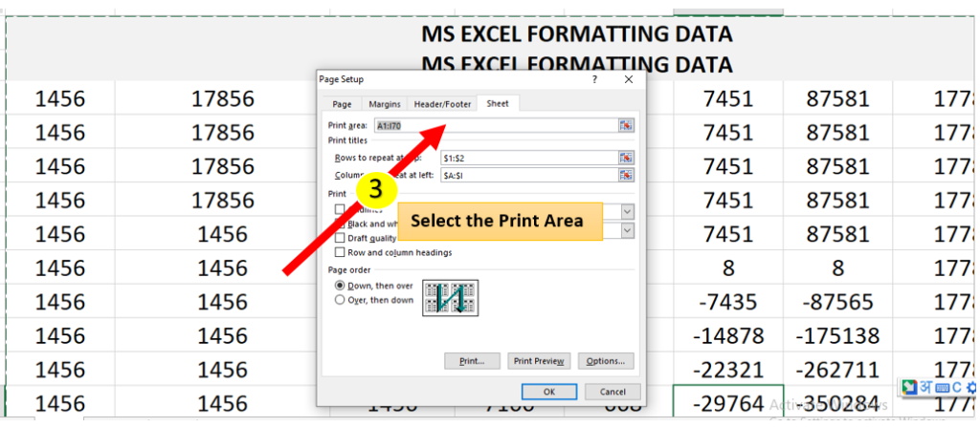Click the page order preview diagram
The width and height of the screenshot is (980, 427).
pos(451,297)
